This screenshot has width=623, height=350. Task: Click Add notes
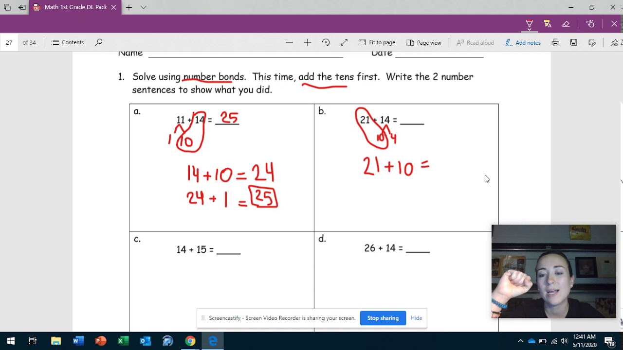(x=523, y=42)
